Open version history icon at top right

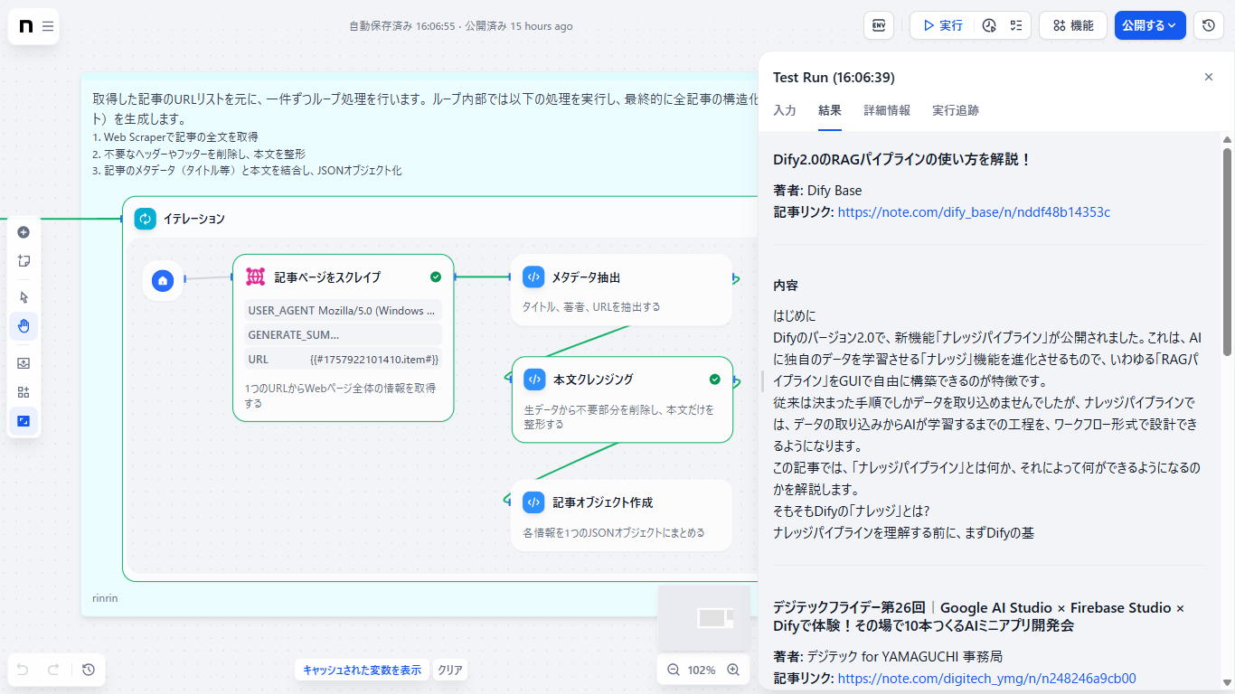pyautogui.click(x=1209, y=25)
